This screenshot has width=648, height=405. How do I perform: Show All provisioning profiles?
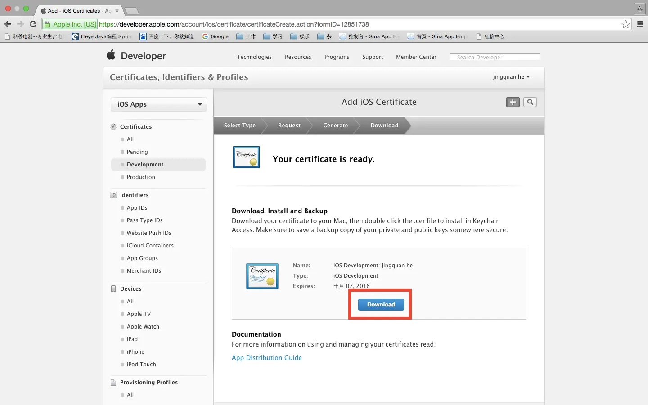[130, 395]
